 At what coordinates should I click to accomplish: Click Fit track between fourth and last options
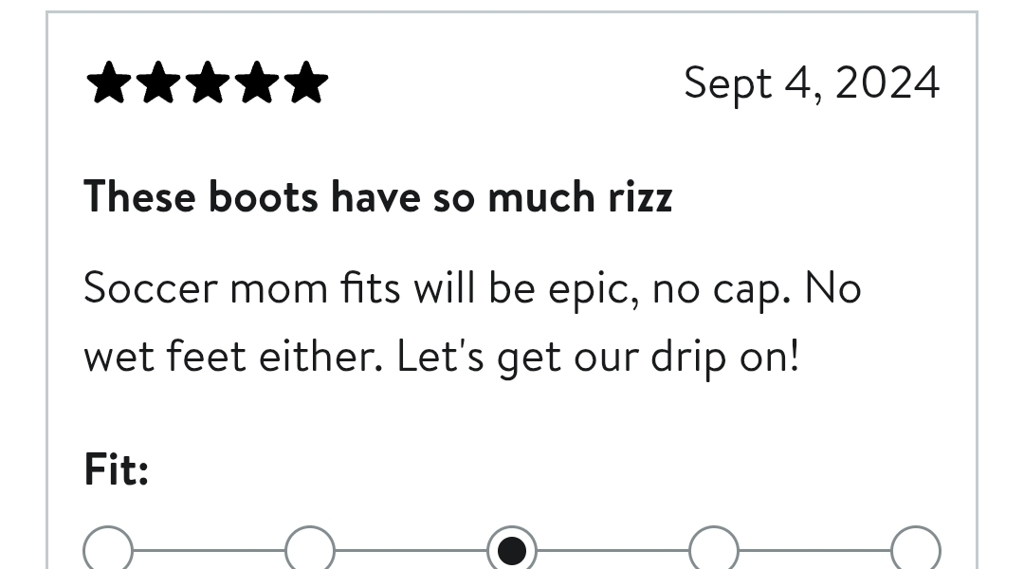[x=814, y=550]
